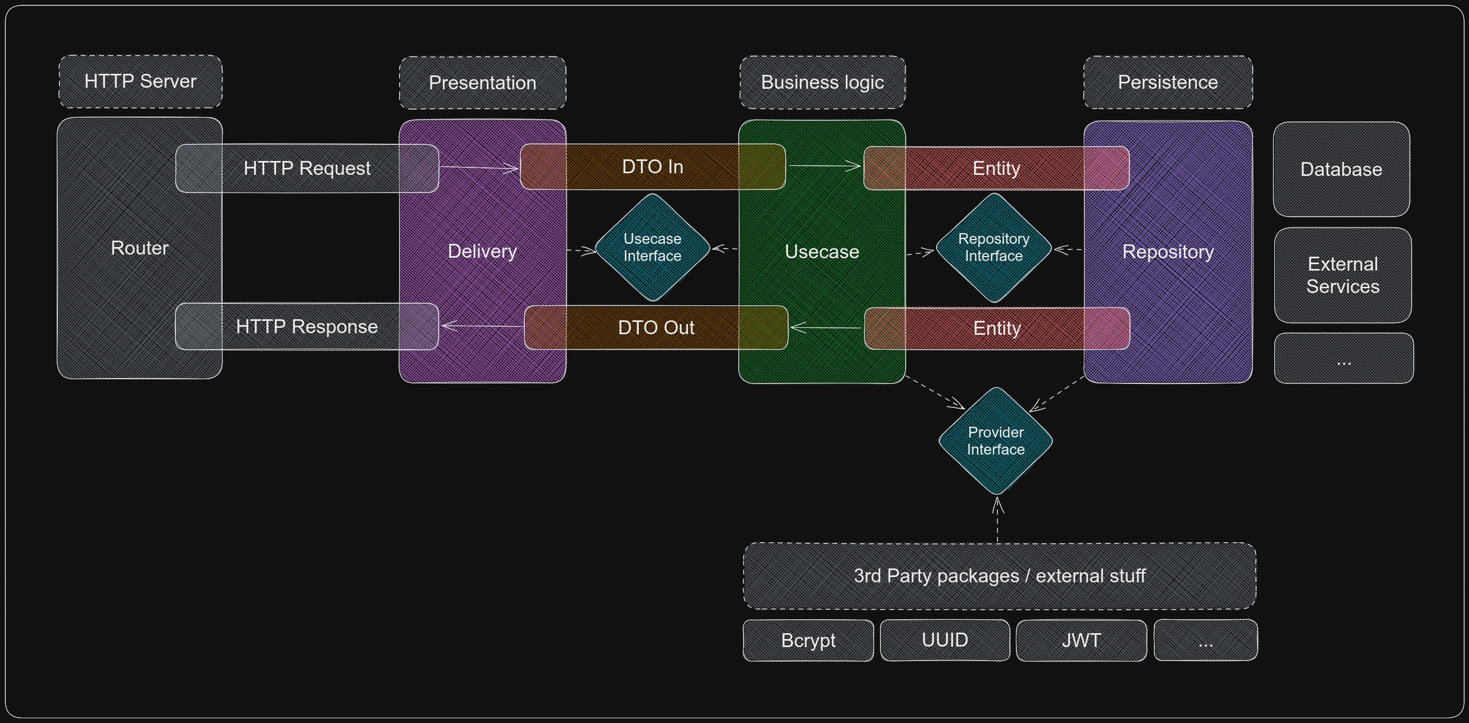Image resolution: width=1469 pixels, height=723 pixels.
Task: Select the External Services box
Action: point(1342,275)
